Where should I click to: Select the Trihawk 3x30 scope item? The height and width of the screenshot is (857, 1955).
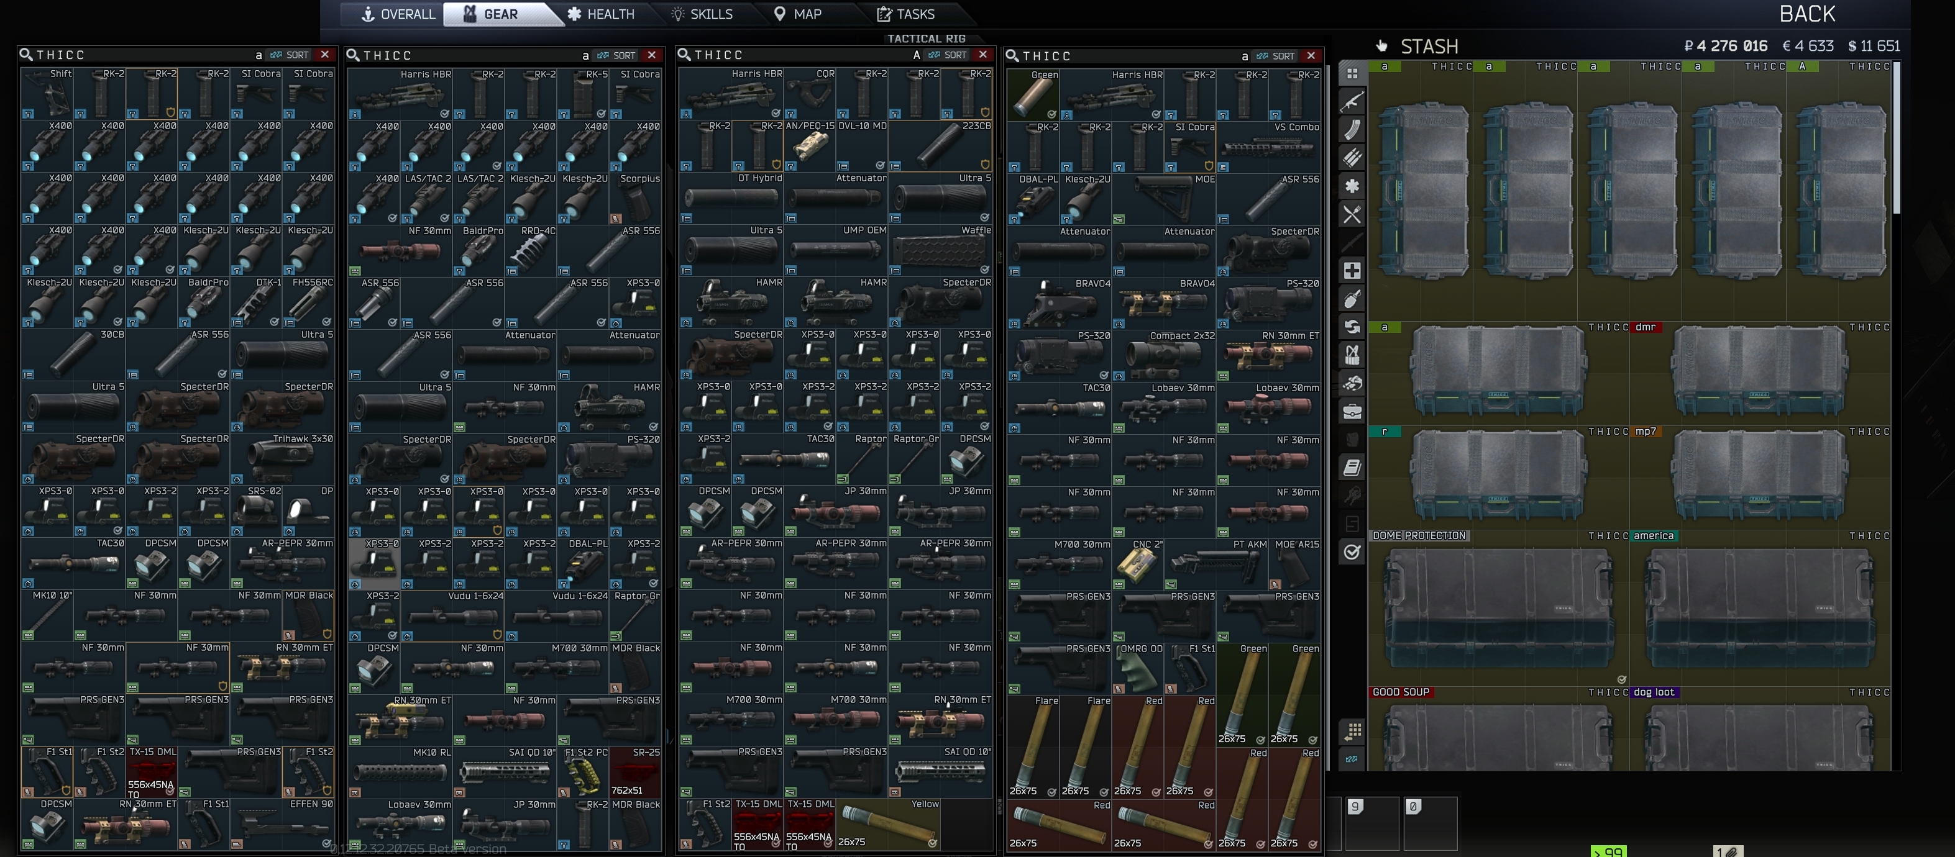pos(282,459)
